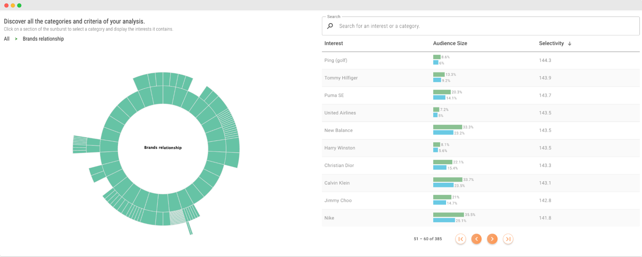Sort table by Audience Size header
The height and width of the screenshot is (257, 642).
point(450,43)
